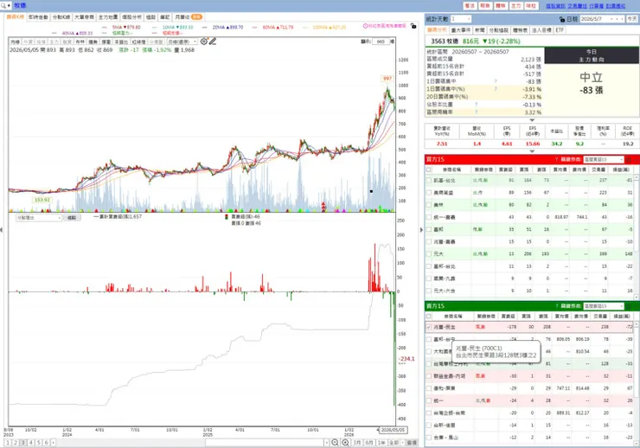Open the sub-chart indicator dropdown
The height and width of the screenshot is (448, 640).
(x=39, y=217)
